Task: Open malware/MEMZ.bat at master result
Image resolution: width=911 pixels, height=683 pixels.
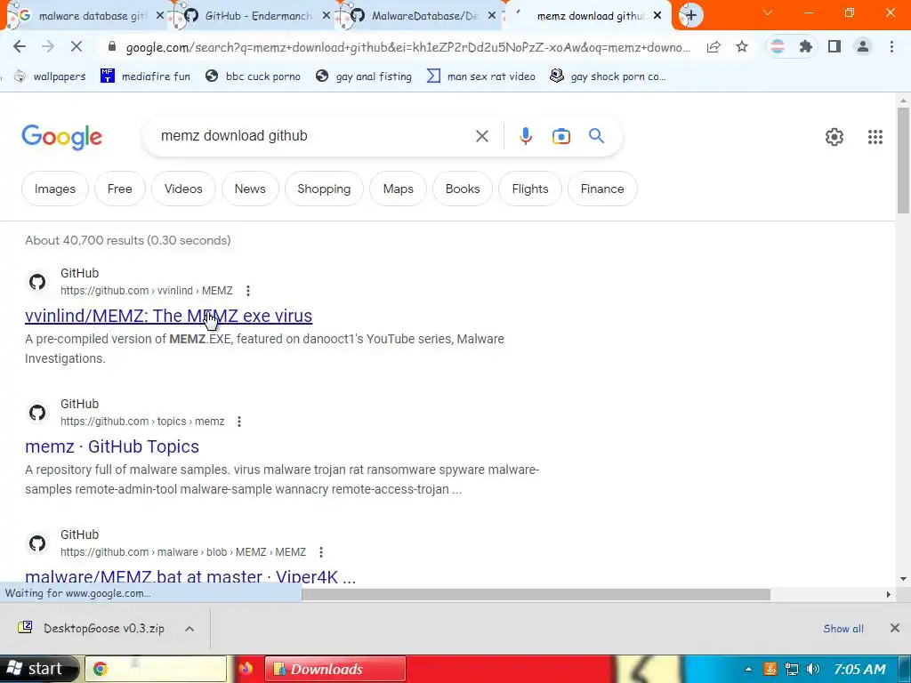Action: (x=190, y=576)
